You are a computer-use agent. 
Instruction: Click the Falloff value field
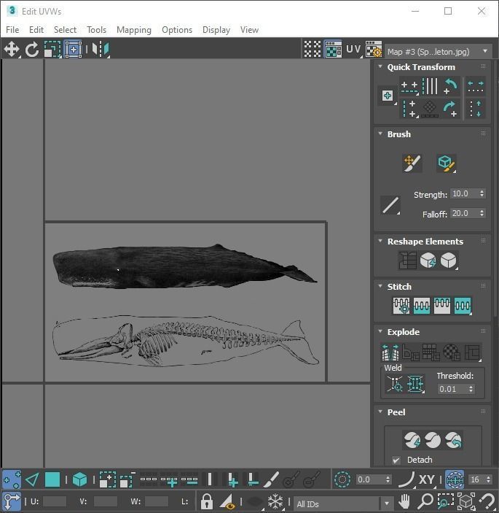click(x=464, y=213)
